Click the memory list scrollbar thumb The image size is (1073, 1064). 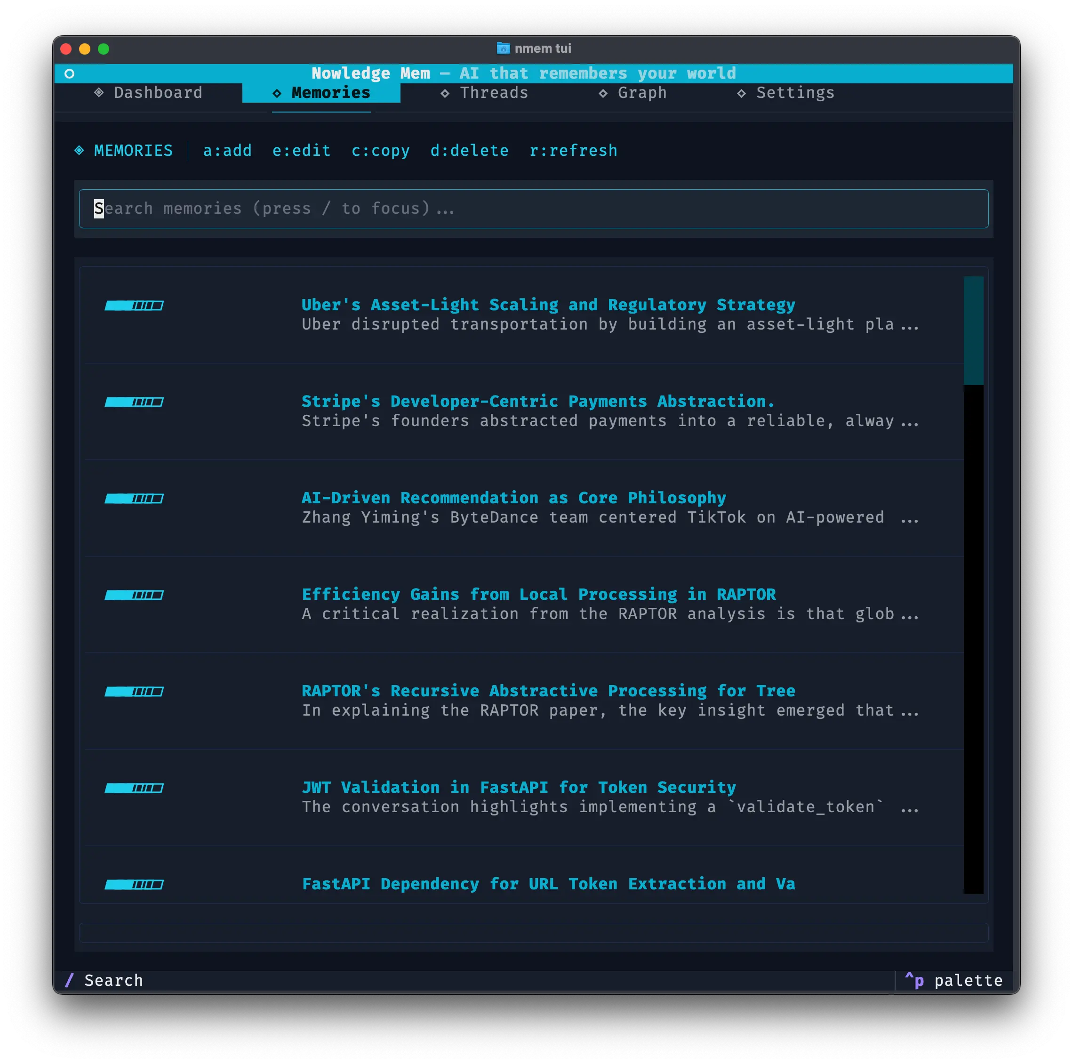[973, 330]
